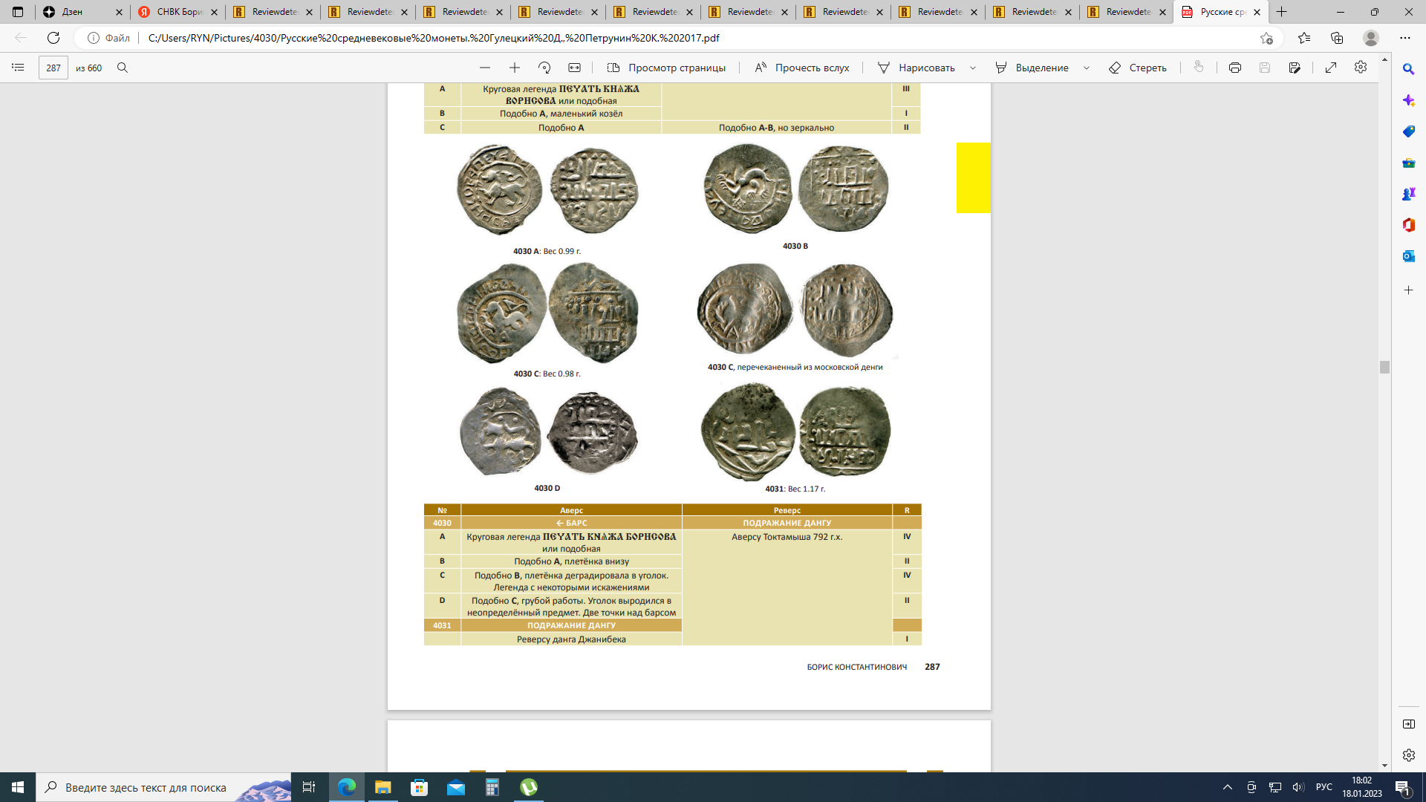Toggle the РУС keyboard language indicator
The height and width of the screenshot is (802, 1426).
(x=1324, y=787)
